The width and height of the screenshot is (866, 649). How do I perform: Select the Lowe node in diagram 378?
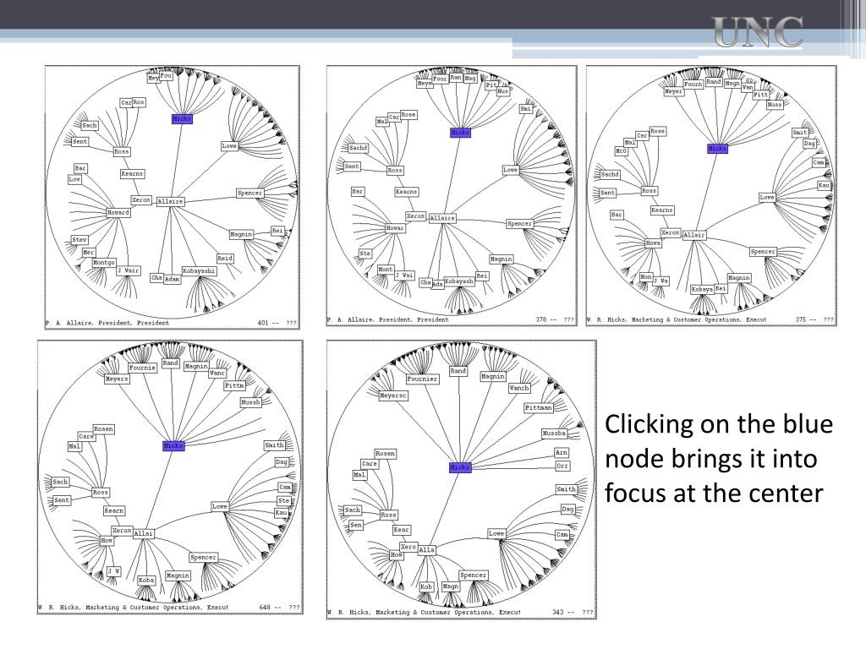click(510, 170)
